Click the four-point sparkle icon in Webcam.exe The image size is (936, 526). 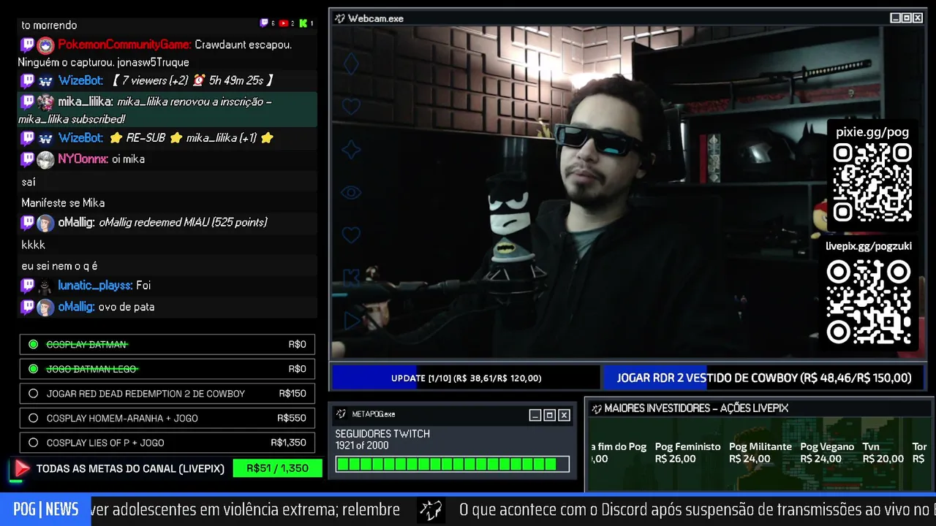[351, 150]
